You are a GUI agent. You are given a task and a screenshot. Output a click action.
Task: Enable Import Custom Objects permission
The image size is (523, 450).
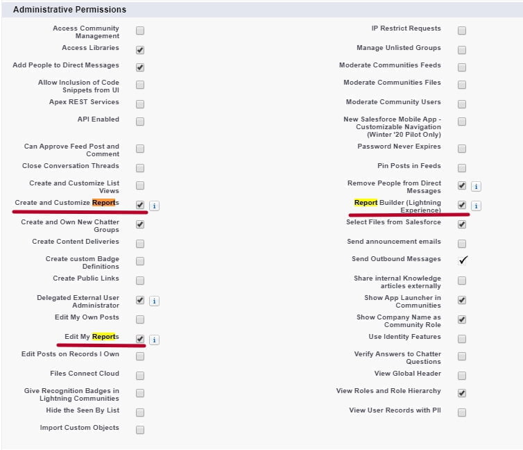point(140,430)
